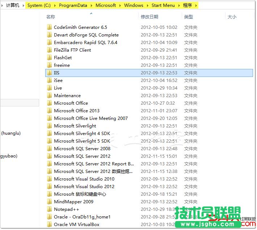Click the date 2012-10-27 0:32
This screenshot has height=230, width=257.
click(x=158, y=103)
